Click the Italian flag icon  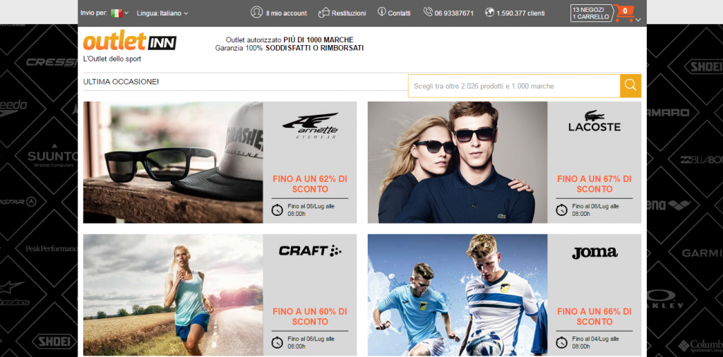click(116, 13)
